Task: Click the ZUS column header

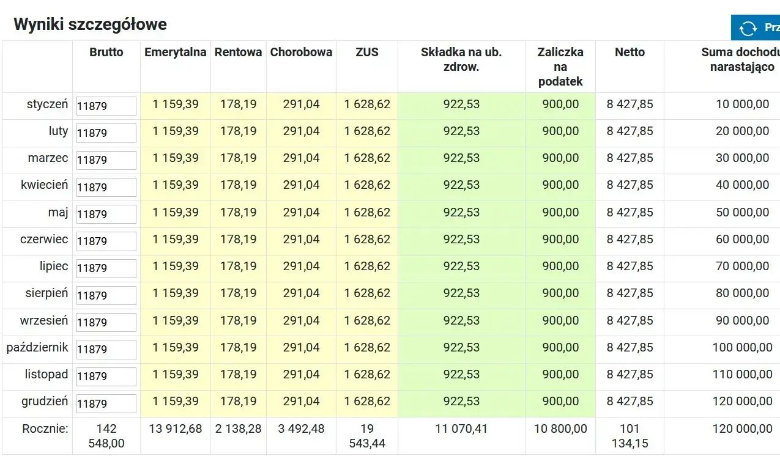Action: [366, 53]
